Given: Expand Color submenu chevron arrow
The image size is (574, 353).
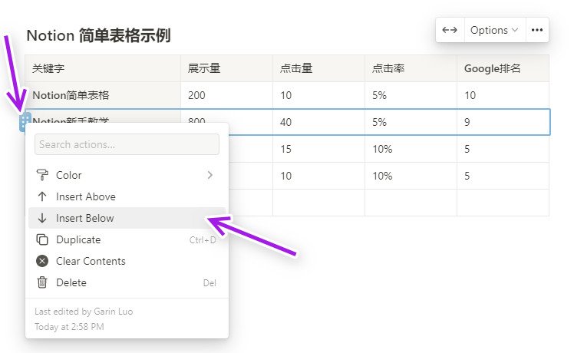Looking at the screenshot, I should click(x=209, y=175).
